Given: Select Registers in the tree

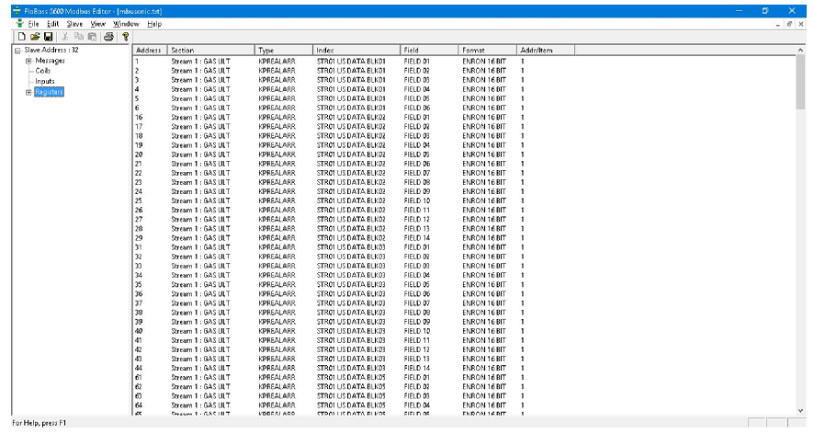Looking at the screenshot, I should click(49, 92).
